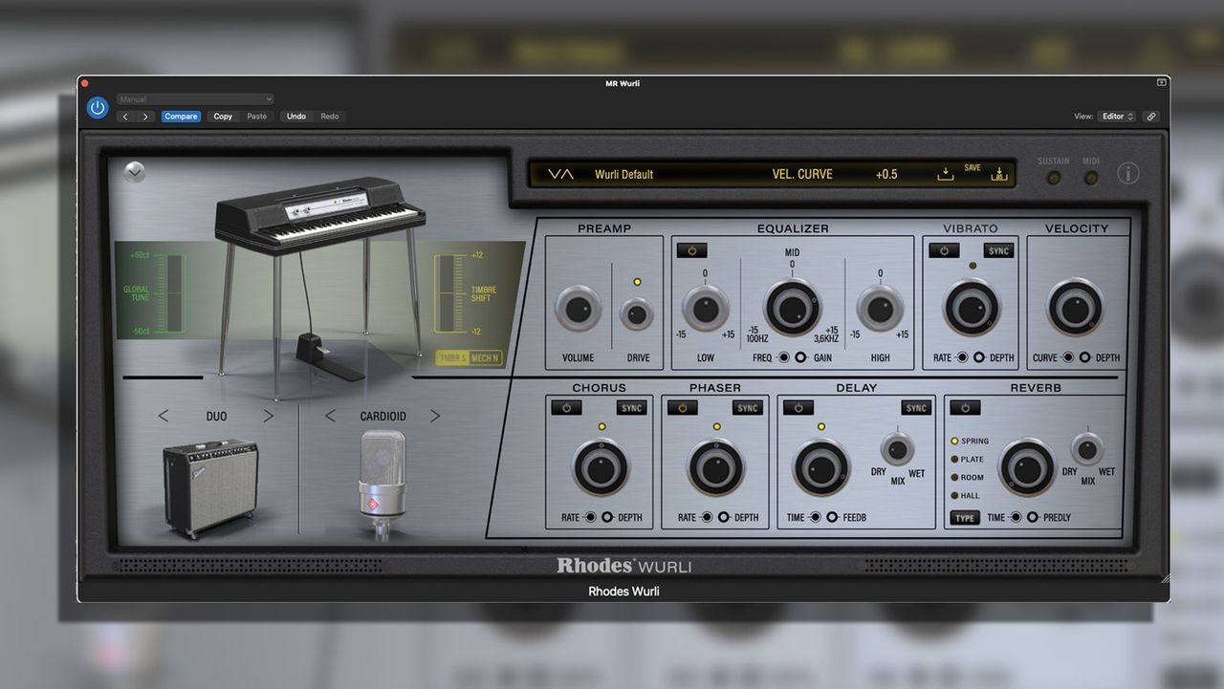1224x689 pixels.
Task: Click the Preamp Drive knob
Action: pos(638,313)
